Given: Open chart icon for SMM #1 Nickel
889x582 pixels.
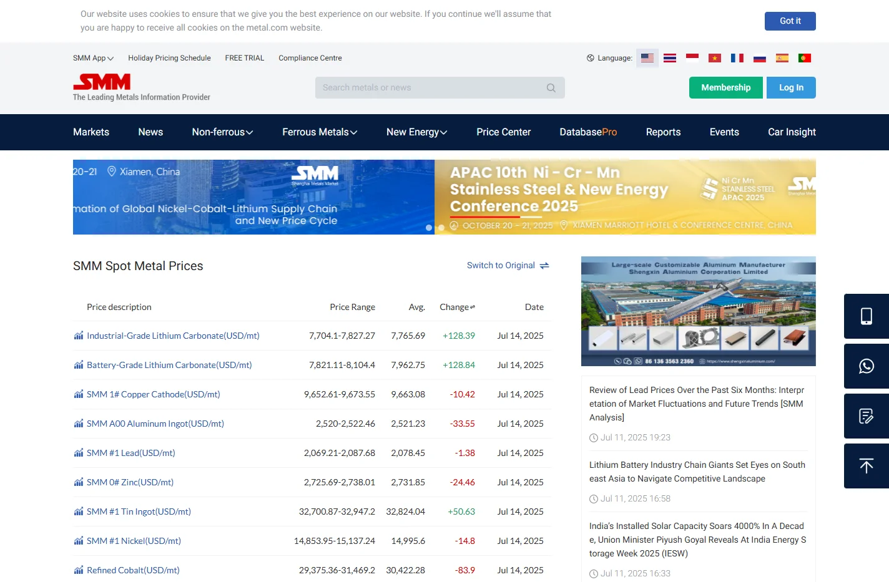Looking at the screenshot, I should (79, 541).
